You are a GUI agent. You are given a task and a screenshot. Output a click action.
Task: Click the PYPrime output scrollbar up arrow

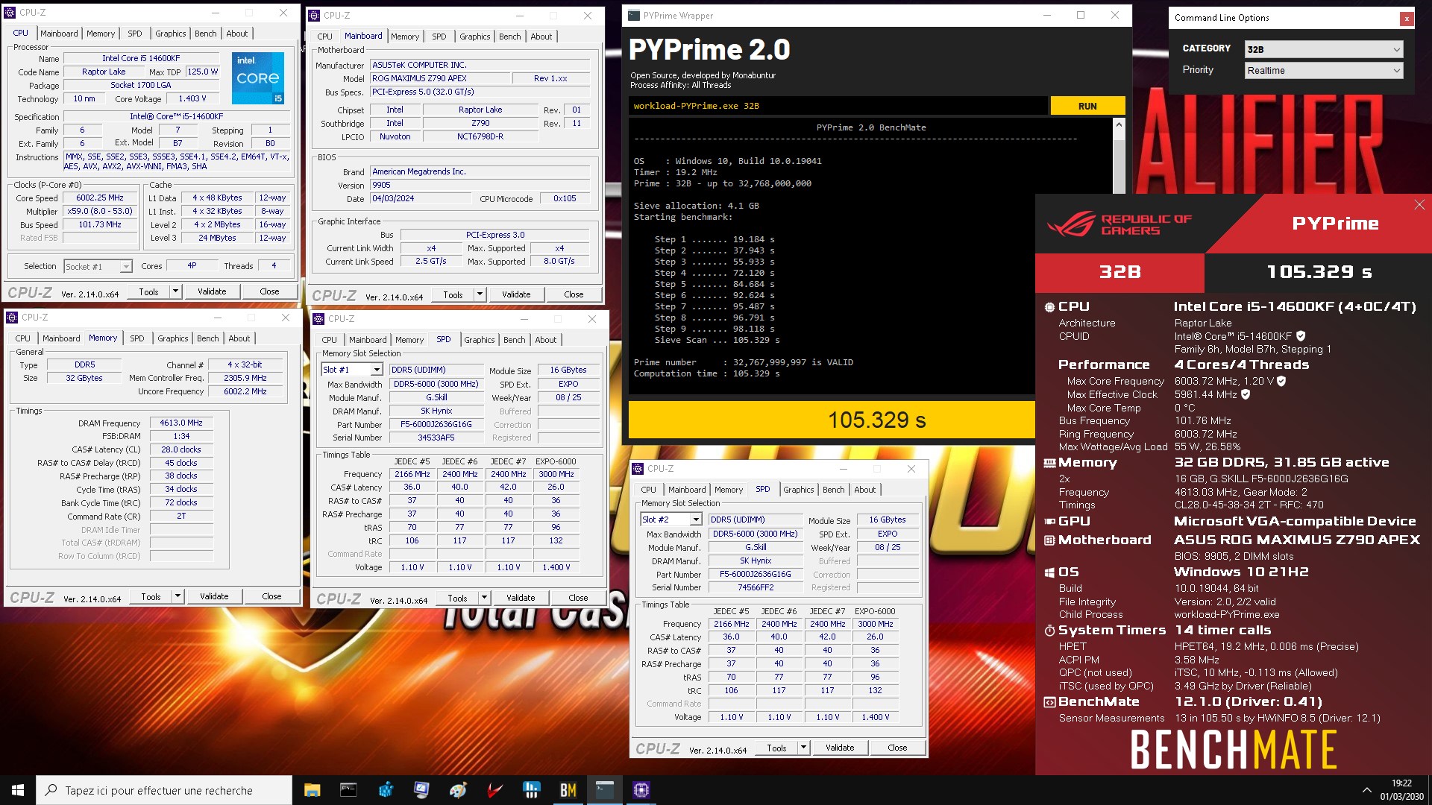(x=1119, y=125)
